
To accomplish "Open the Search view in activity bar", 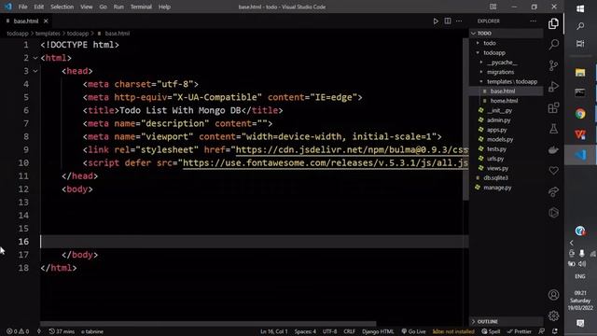I will point(553,44).
